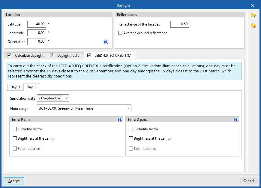261x188 pixels.
Task: Select the LEED 4.0 IEQ CREDIT 8.1 tab label
Action: pos(113,56)
